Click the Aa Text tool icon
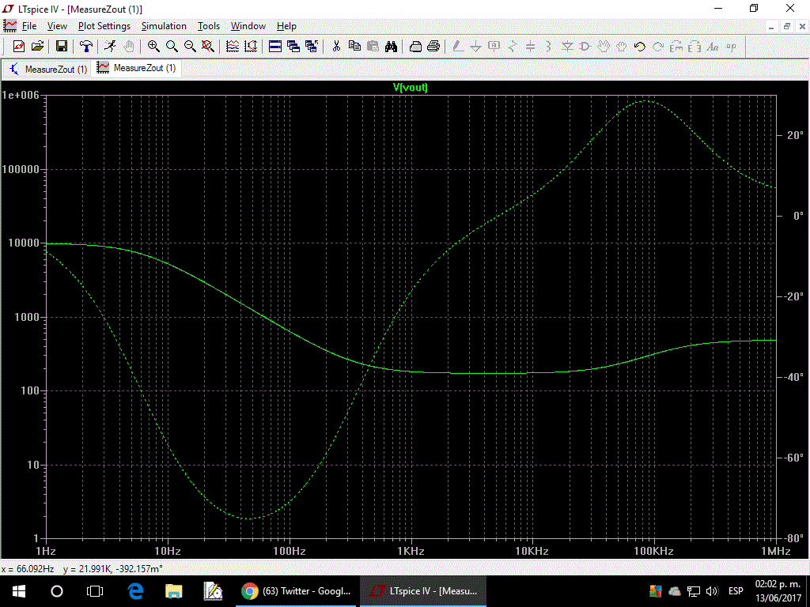Image resolution: width=810 pixels, height=607 pixels. [713, 47]
